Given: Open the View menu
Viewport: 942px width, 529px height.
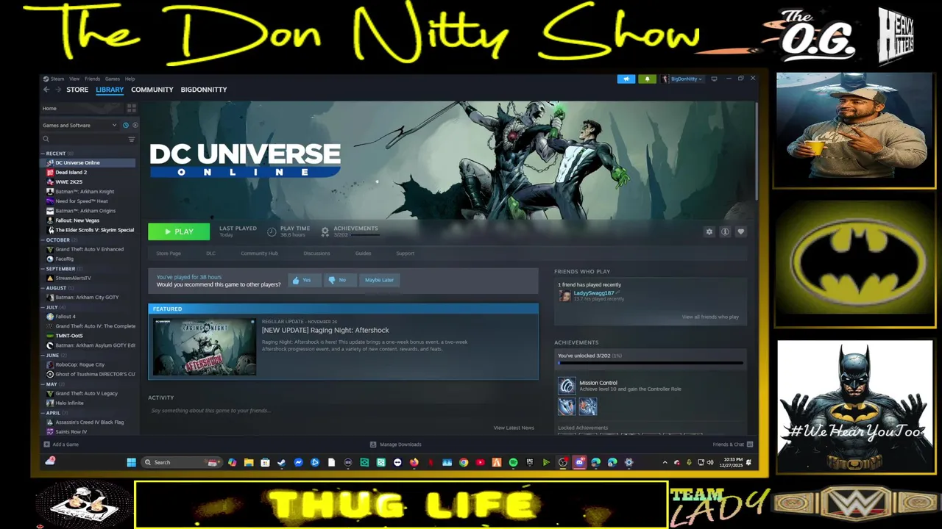Looking at the screenshot, I should [74, 79].
